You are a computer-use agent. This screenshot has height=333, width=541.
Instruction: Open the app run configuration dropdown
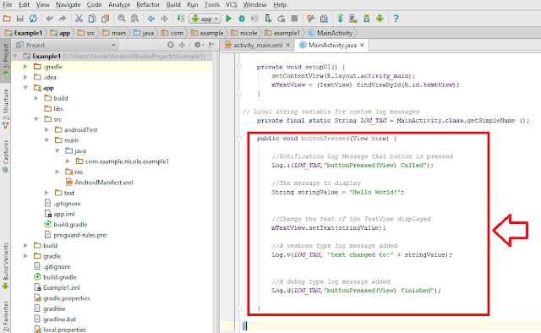[x=205, y=19]
